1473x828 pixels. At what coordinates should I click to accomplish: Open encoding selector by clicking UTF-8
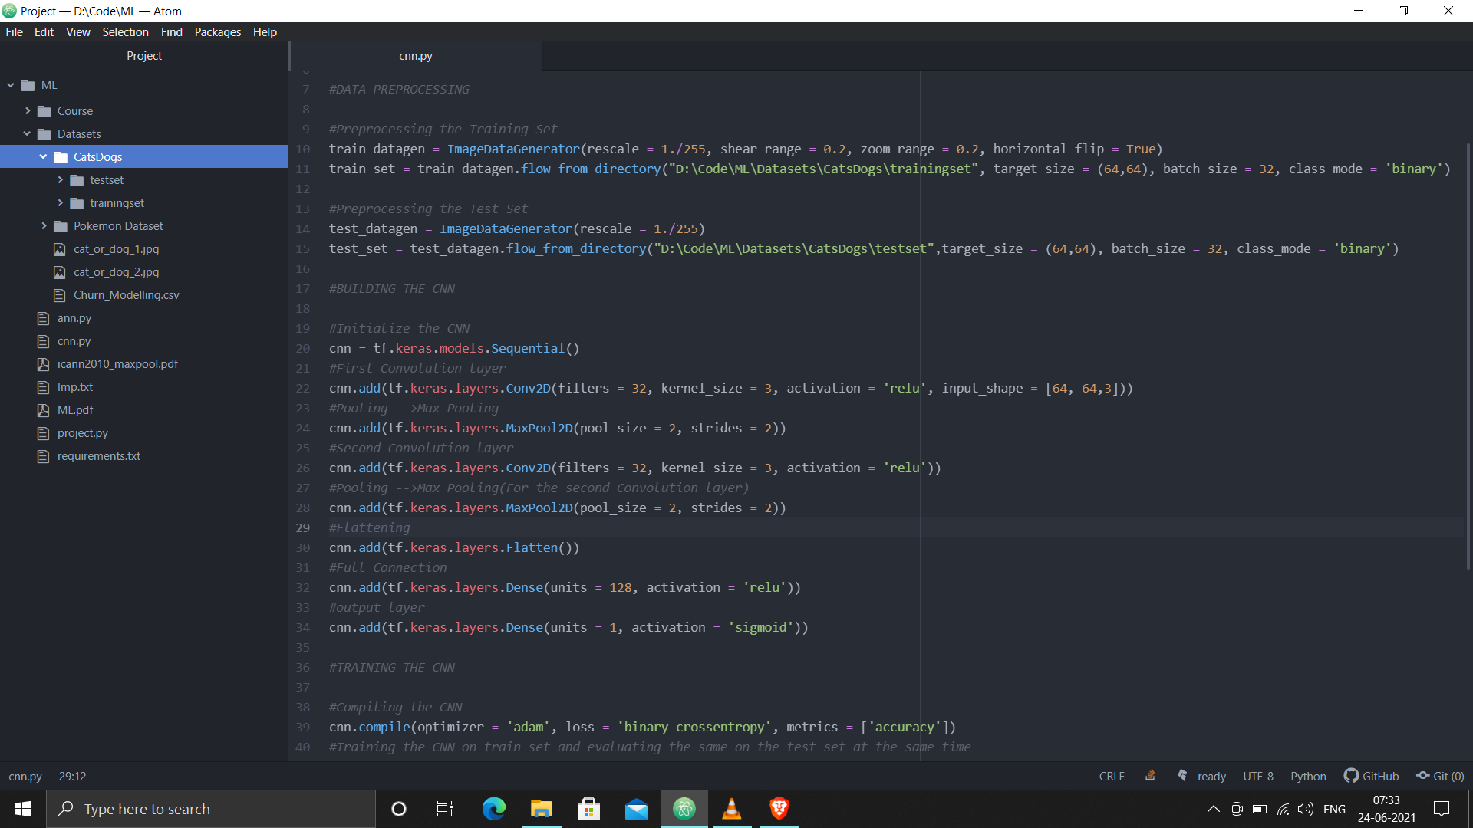[x=1258, y=776]
